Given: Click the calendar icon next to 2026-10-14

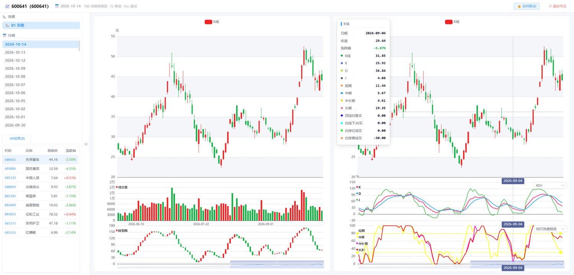Looking at the screenshot, I should tap(57, 6).
